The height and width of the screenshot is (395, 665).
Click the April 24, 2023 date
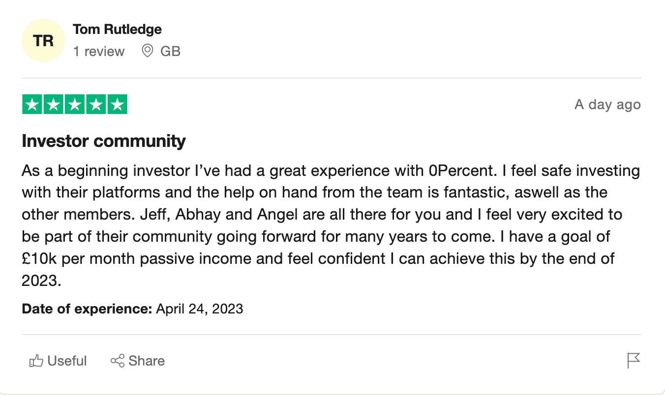click(200, 309)
